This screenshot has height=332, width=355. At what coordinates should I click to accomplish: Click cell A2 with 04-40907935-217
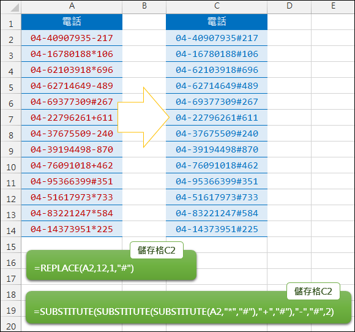coord(72,38)
